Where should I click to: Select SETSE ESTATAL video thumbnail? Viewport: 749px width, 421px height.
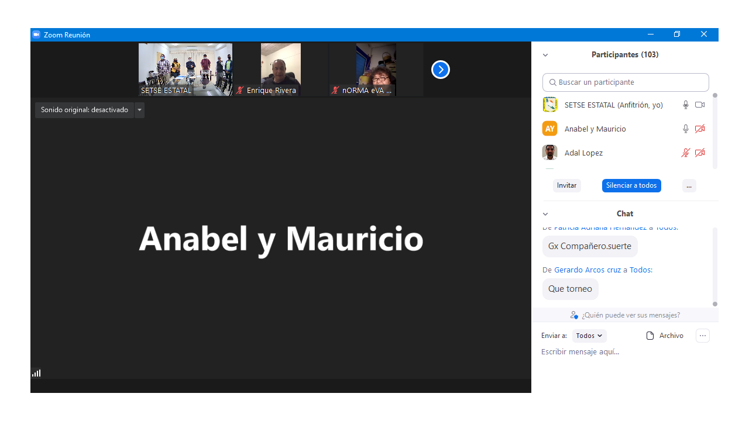(185, 70)
